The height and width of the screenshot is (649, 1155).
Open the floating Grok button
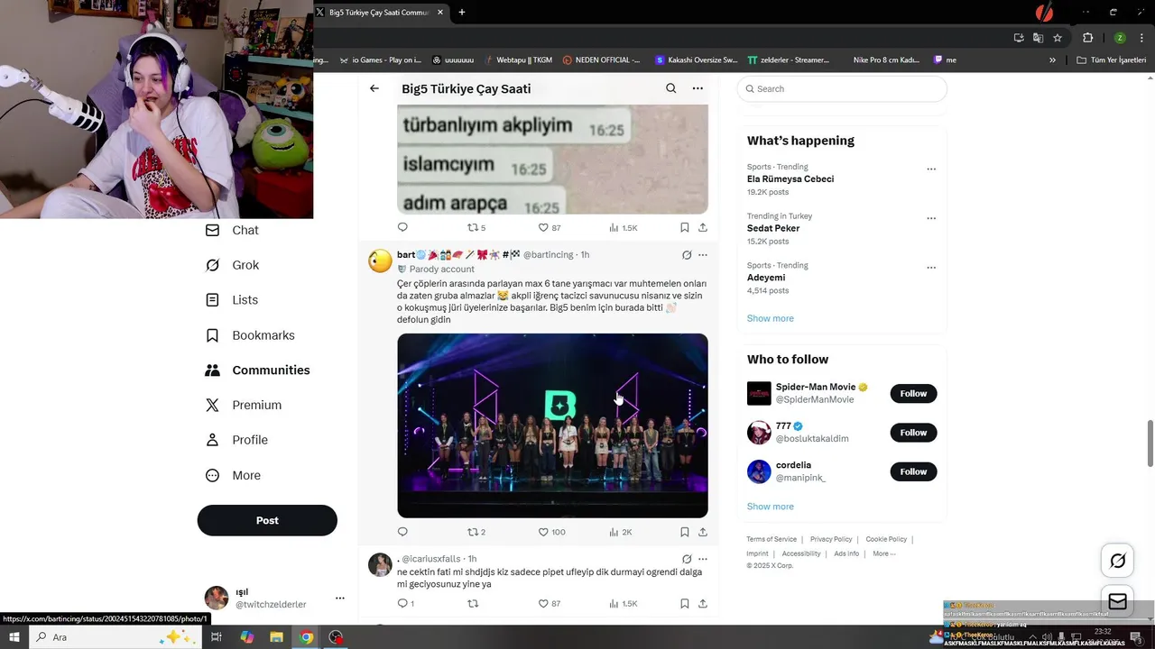(1117, 562)
